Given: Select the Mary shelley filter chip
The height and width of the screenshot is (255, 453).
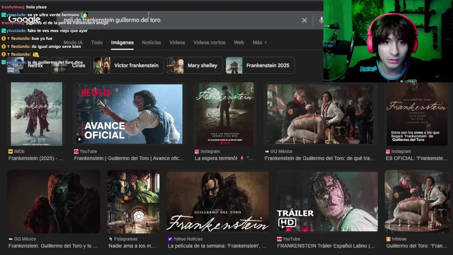Looking at the screenshot, I should [x=195, y=66].
